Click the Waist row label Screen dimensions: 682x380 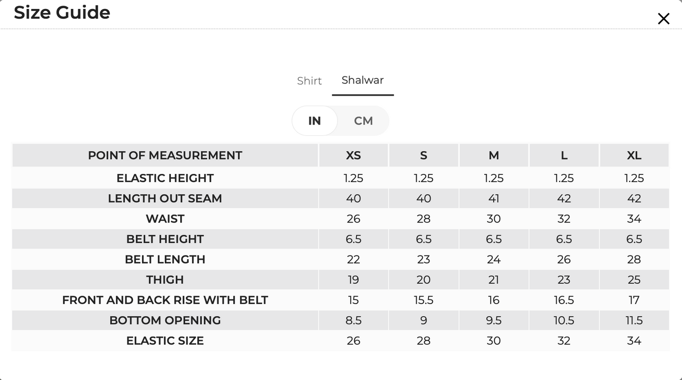coord(165,219)
